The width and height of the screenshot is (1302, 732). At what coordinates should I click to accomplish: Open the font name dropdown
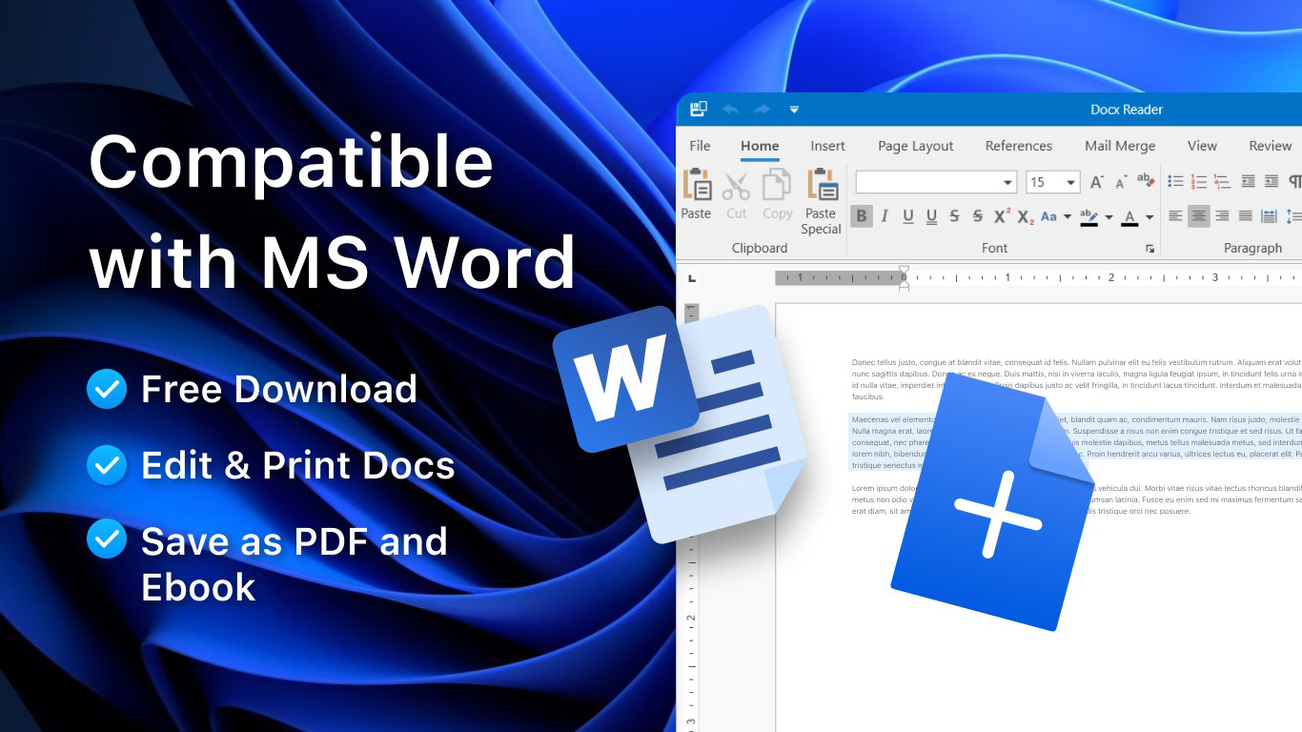coord(1008,182)
